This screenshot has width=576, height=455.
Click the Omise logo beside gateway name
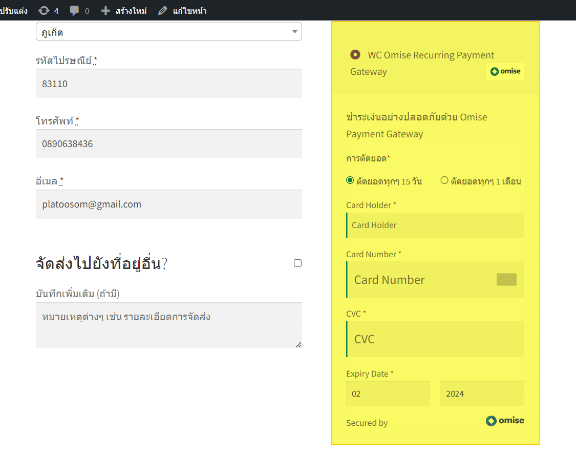pos(505,72)
